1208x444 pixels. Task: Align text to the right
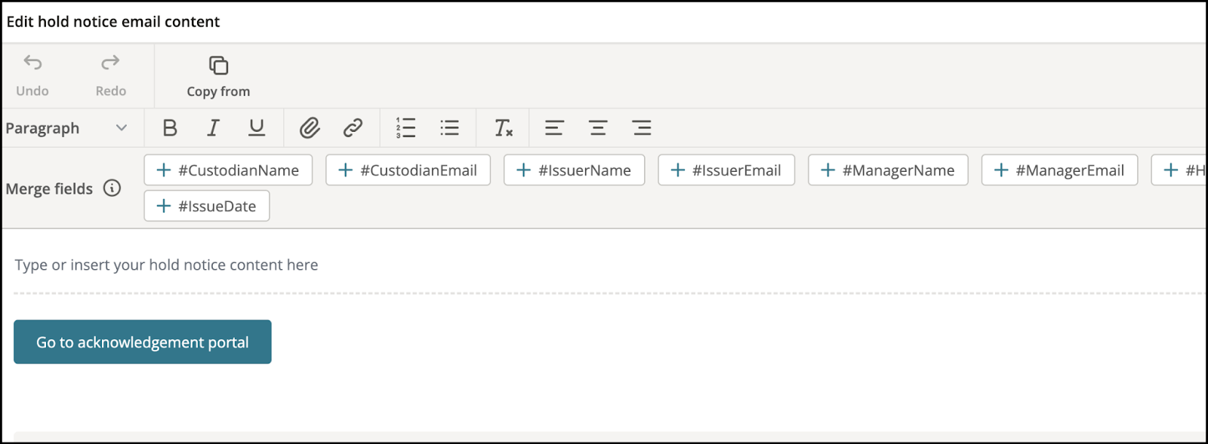tap(642, 128)
